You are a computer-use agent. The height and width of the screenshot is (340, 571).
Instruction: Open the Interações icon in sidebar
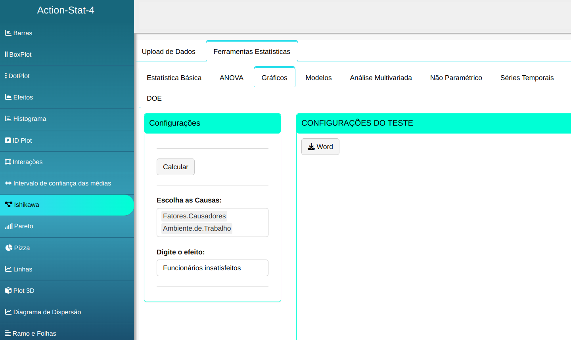click(8, 162)
